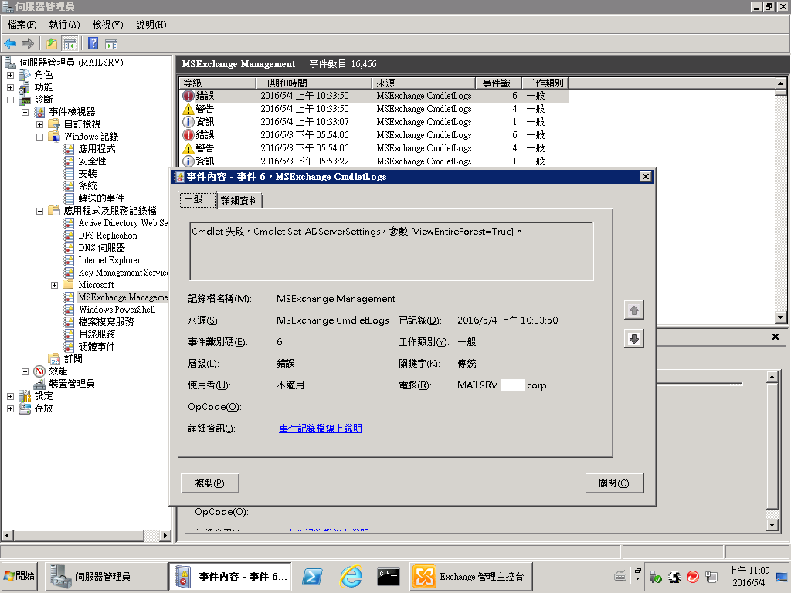
Task: Open the 說明(H) menu
Action: pyautogui.click(x=151, y=24)
